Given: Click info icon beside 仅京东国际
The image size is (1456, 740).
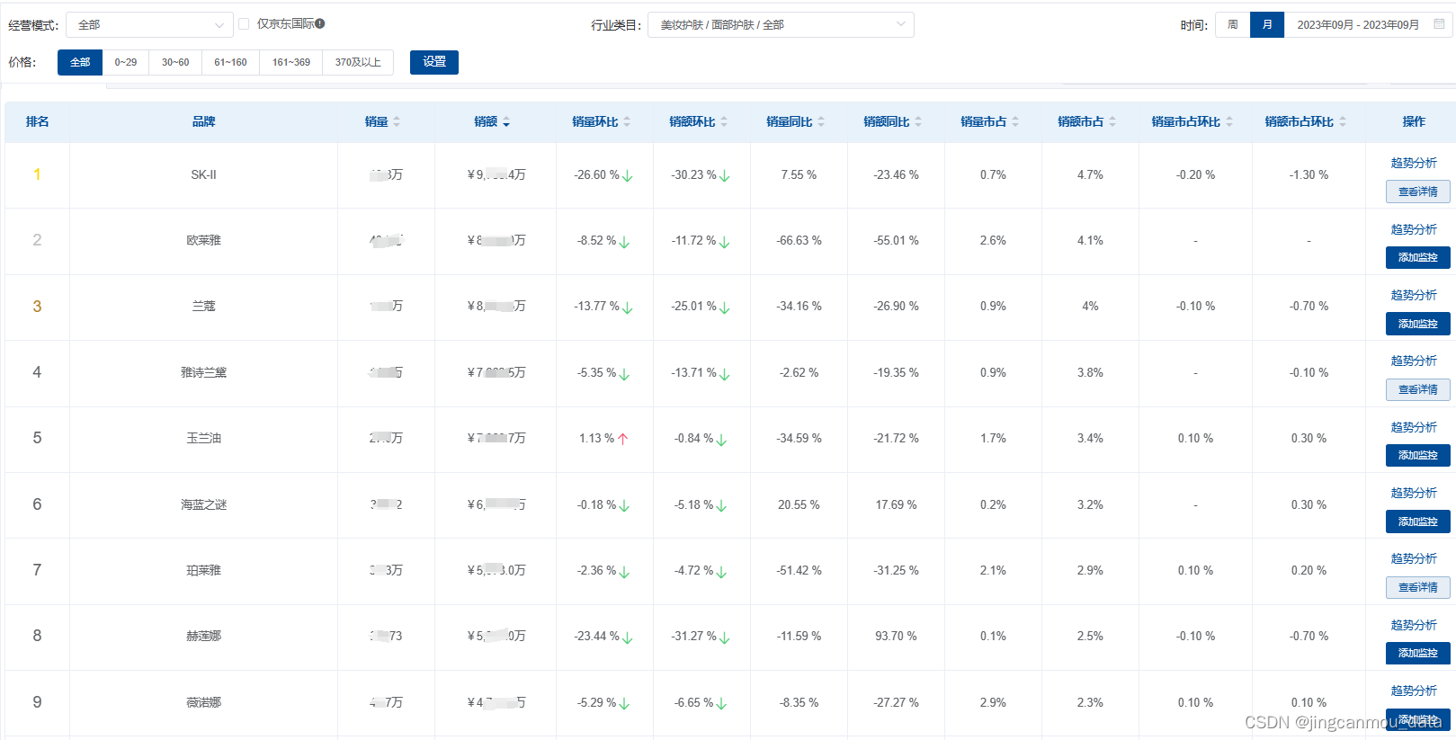Looking at the screenshot, I should pos(320,23).
